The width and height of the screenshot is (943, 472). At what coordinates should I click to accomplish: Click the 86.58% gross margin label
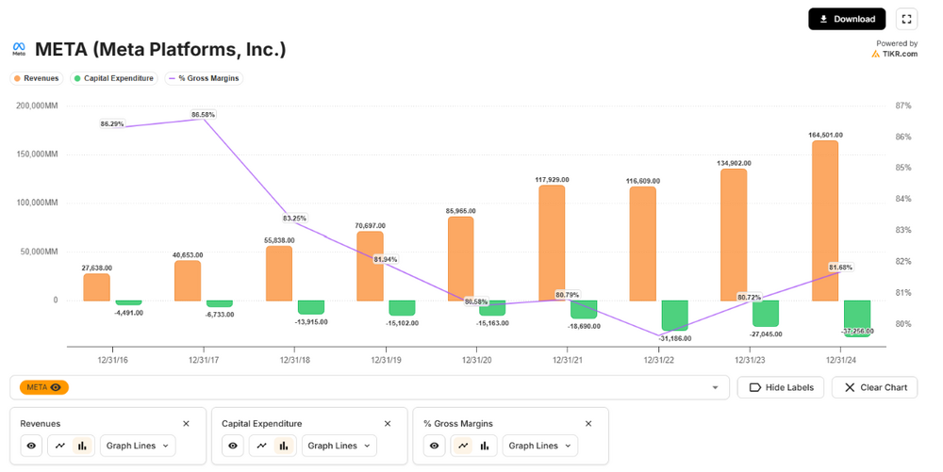(204, 114)
